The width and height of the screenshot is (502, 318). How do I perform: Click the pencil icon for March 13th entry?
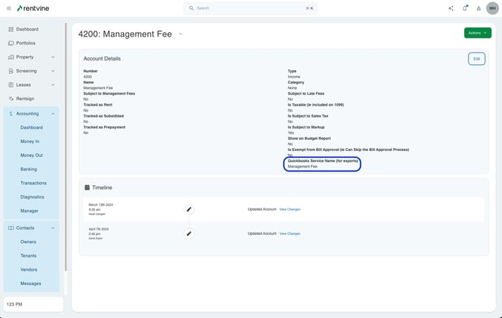(x=189, y=209)
